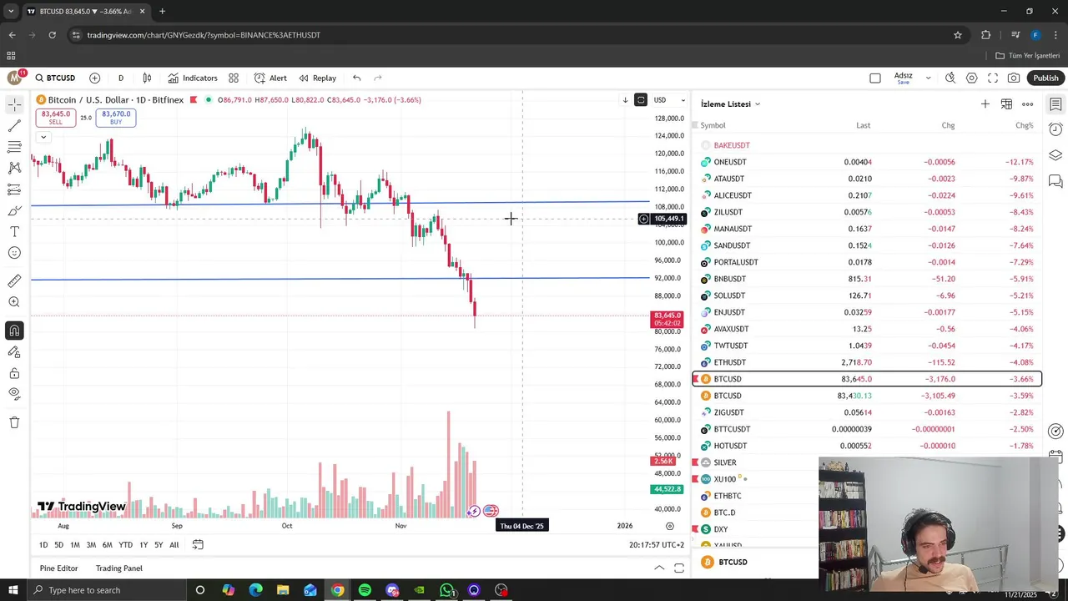The image size is (1068, 601).
Task: Open the D interval selector
Action: (121, 78)
